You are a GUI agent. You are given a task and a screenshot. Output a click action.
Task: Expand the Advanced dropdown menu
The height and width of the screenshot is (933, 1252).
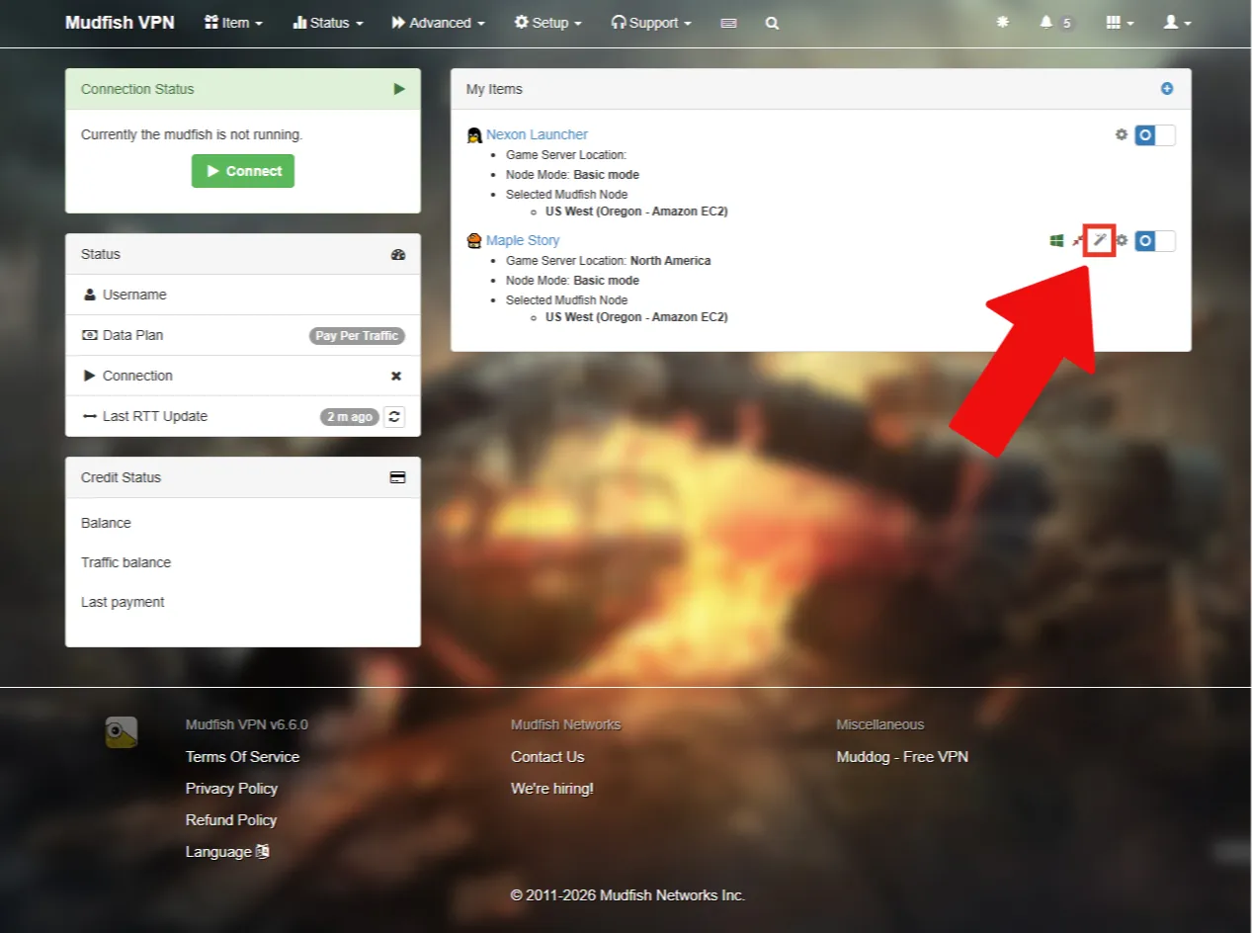[x=438, y=23]
